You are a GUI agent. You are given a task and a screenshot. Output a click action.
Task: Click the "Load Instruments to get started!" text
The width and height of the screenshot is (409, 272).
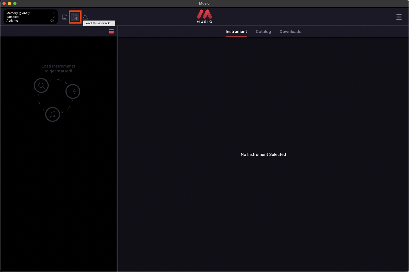coord(58,69)
